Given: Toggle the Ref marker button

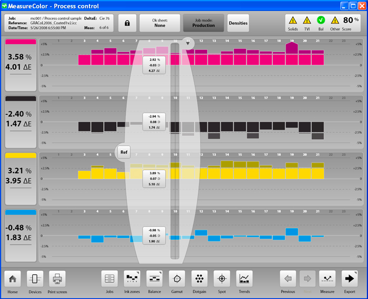Looking at the screenshot, I should pos(124,153).
